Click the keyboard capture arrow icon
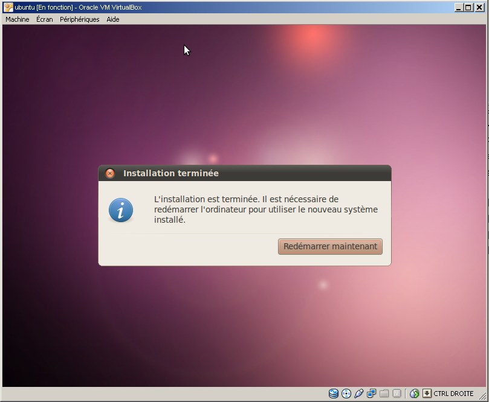This screenshot has height=402, width=489. click(427, 394)
